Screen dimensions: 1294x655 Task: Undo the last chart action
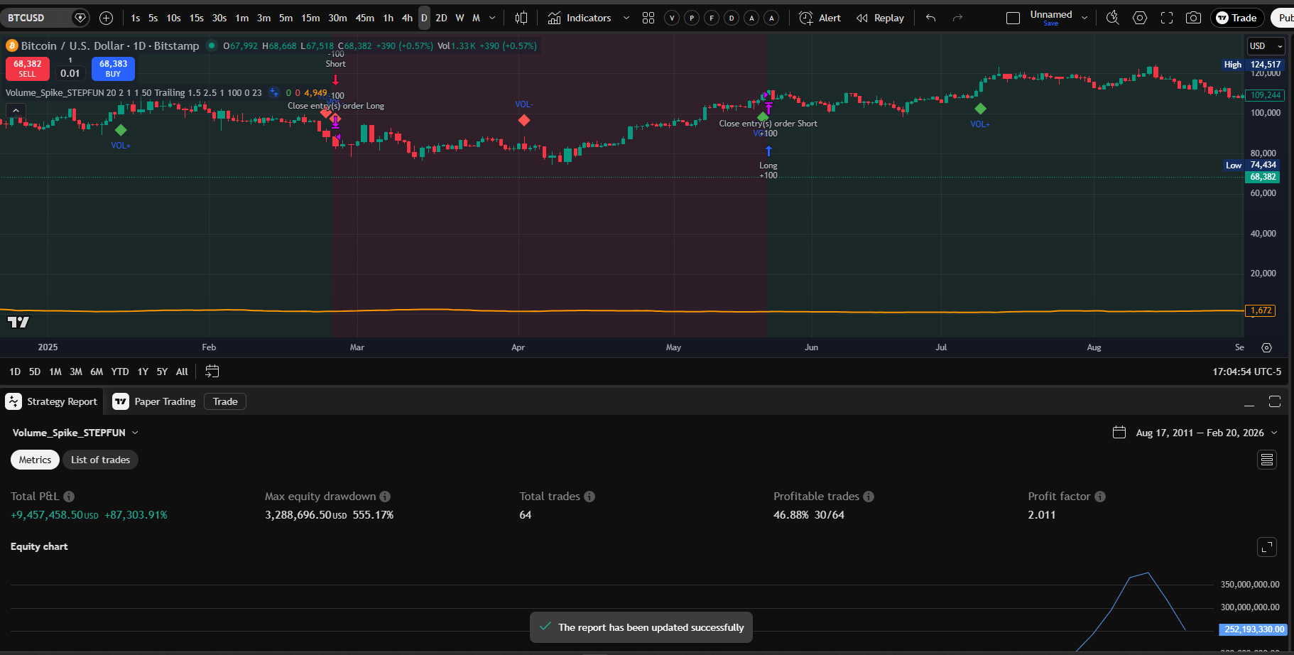pyautogui.click(x=930, y=18)
